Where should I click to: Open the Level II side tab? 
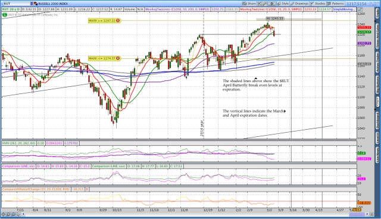pos(377,138)
